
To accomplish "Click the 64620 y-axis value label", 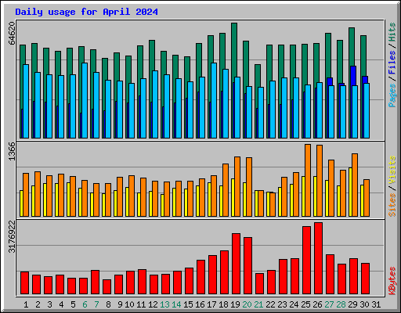I will (12, 34).
